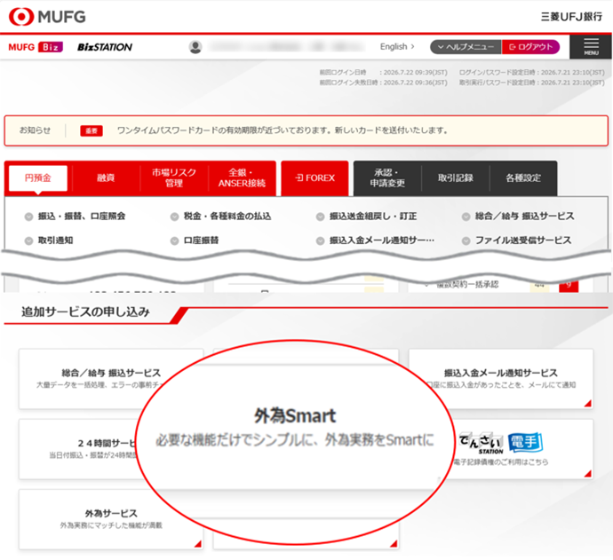
Task: Expand the ヘルプメニュー dropdown
Action: click(465, 47)
